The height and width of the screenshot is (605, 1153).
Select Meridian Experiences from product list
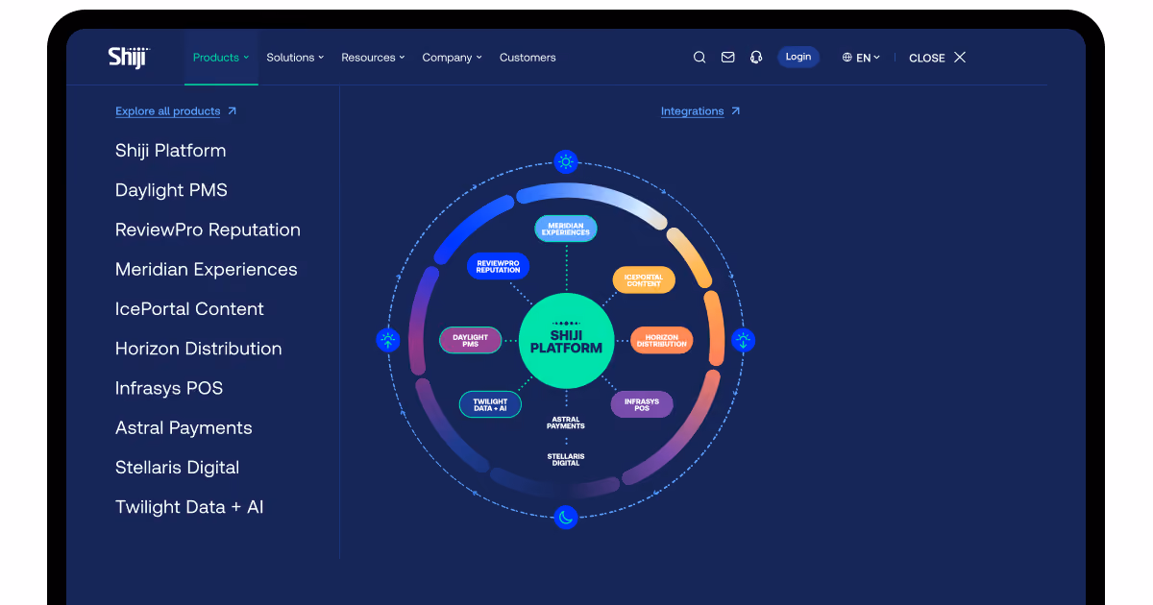[207, 270]
